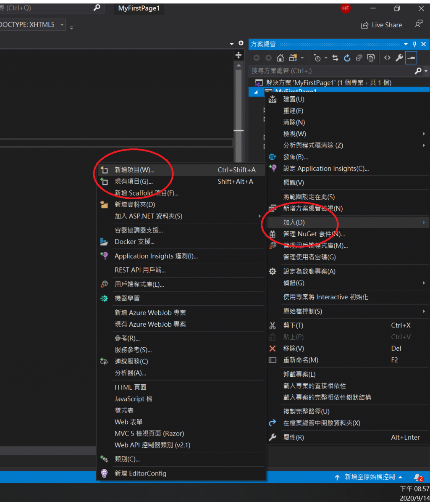Click the search magnifier in Solution Explorer
Viewport: 430px width, 502px height.
click(418, 71)
